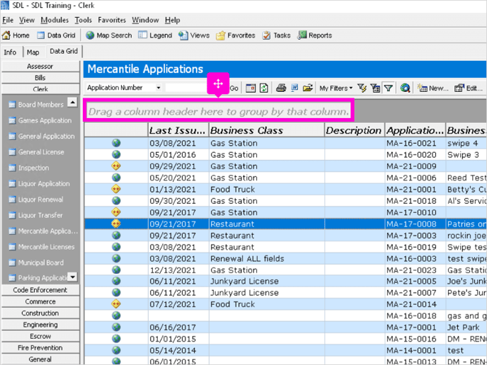Select the Data Grid tab
487x365 pixels.
pos(64,51)
